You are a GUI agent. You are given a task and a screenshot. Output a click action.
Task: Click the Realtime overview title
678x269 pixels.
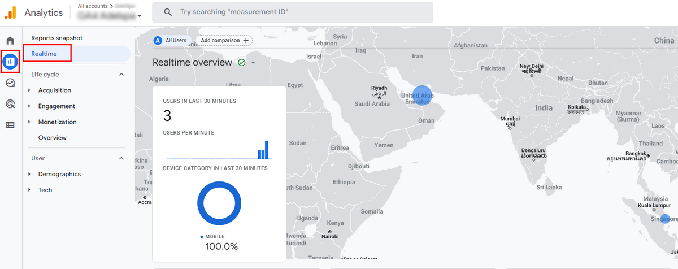tap(193, 62)
